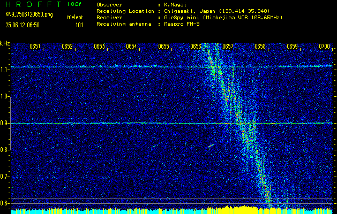Click the 0658 time marker
Image resolution: width=337 pixels, height=214 pixels.
point(260,47)
